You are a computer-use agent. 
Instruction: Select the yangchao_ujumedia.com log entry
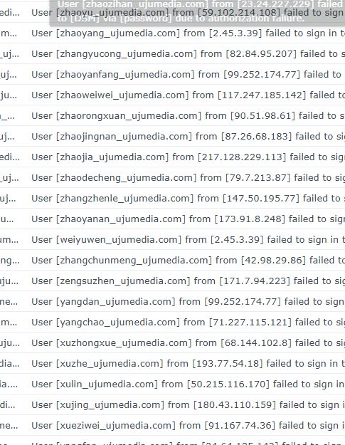[x=172, y=323]
